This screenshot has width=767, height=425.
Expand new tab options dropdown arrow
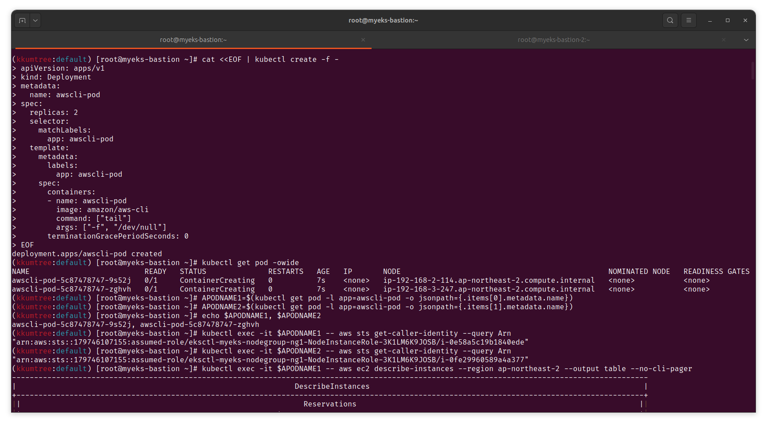(x=35, y=20)
